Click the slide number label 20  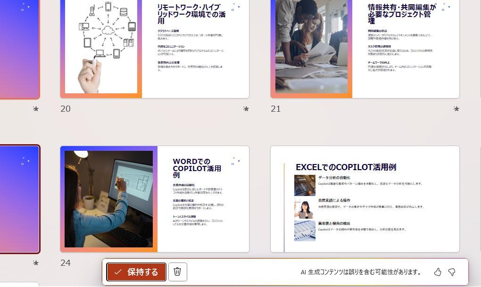point(66,109)
